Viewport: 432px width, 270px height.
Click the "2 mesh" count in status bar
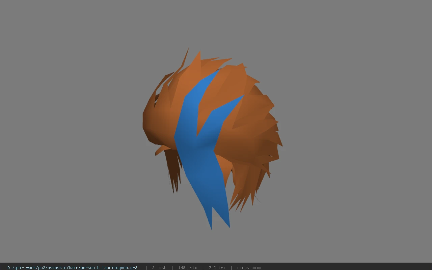(x=159, y=268)
